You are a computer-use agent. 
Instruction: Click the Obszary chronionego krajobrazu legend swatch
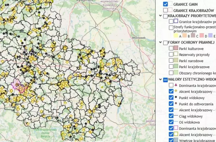click(176, 72)
